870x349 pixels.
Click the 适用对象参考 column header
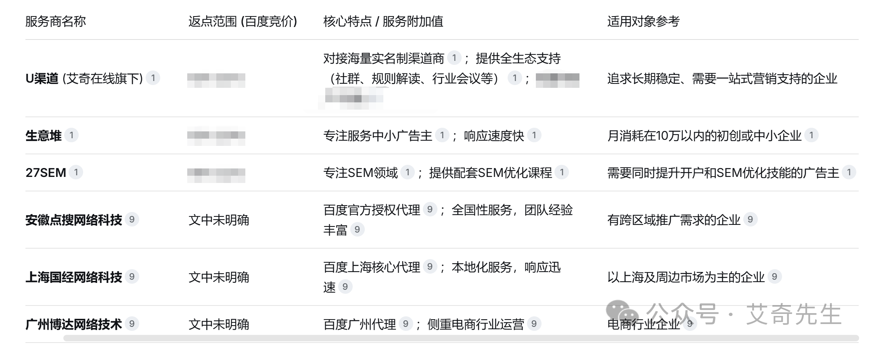click(643, 21)
